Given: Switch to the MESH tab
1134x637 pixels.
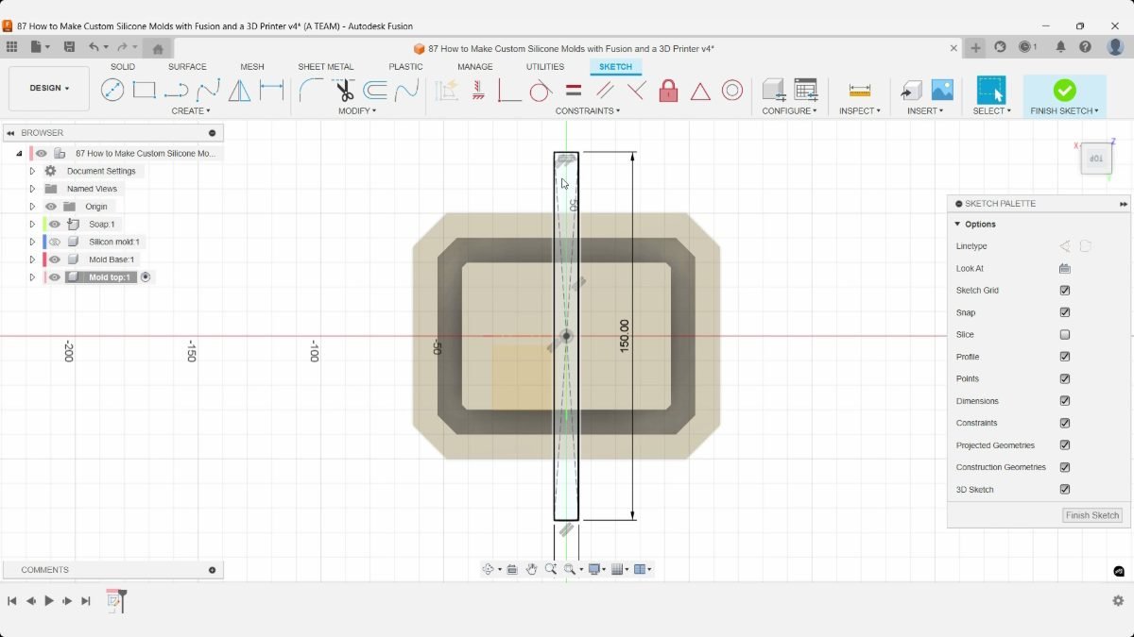Looking at the screenshot, I should coord(252,67).
